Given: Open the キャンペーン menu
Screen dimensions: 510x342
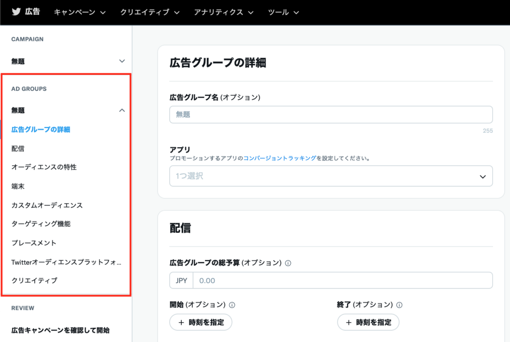Looking at the screenshot, I should pyautogui.click(x=80, y=12).
